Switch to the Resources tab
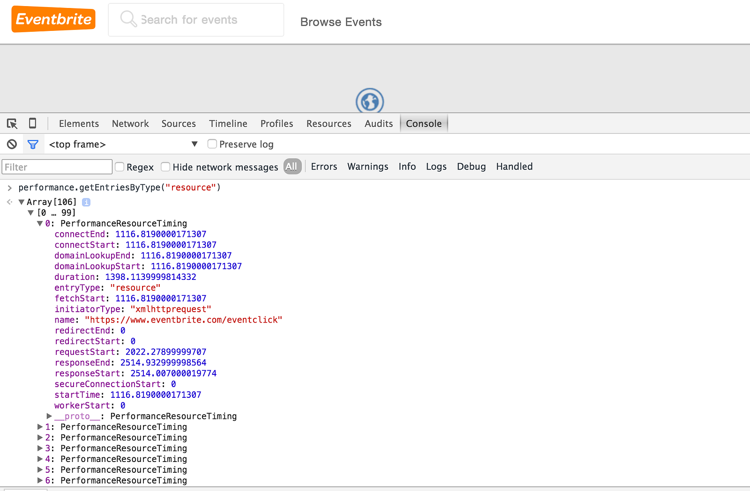Screen dimensions: 750x491 point(329,124)
